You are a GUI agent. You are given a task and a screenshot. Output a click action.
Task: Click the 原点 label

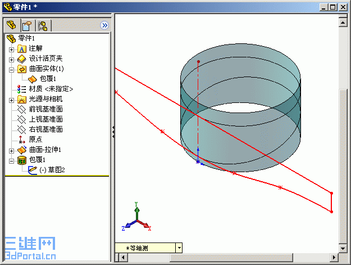(x=35, y=140)
